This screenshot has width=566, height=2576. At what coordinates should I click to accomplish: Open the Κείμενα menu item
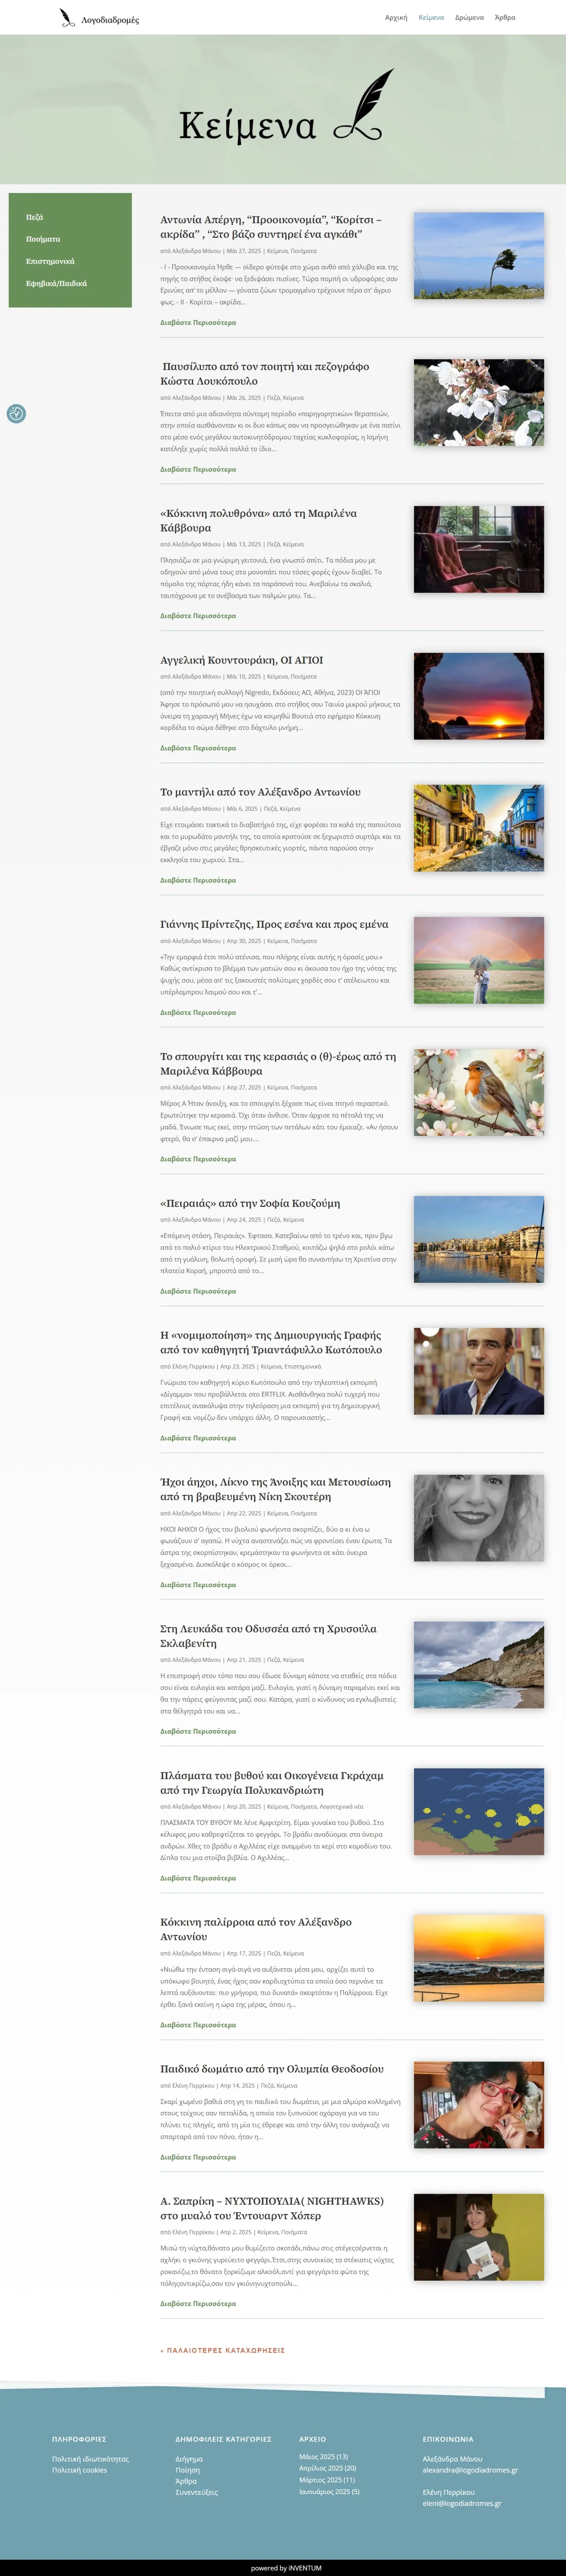coord(431,18)
